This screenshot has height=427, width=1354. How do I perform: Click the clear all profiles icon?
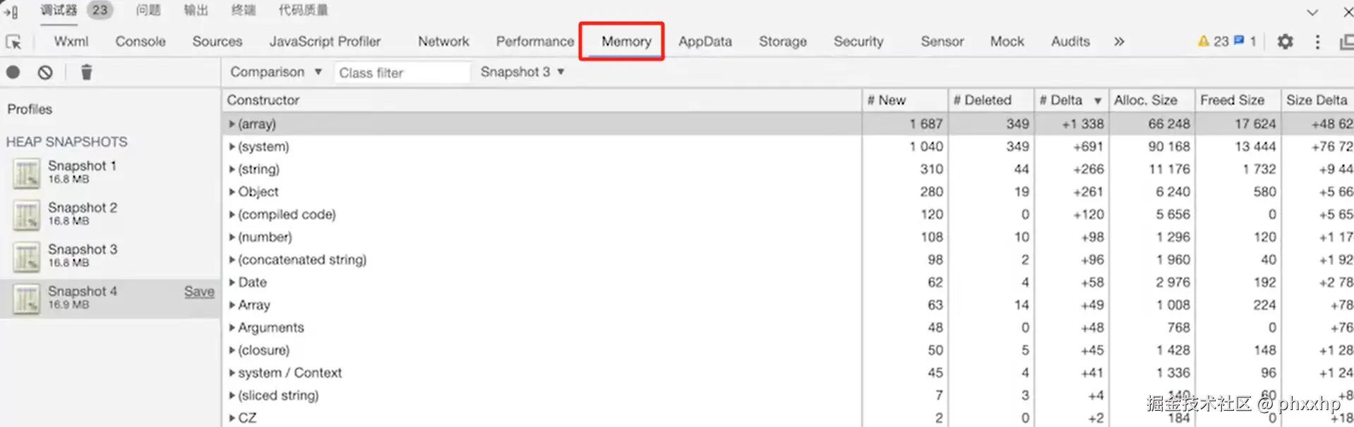(45, 72)
